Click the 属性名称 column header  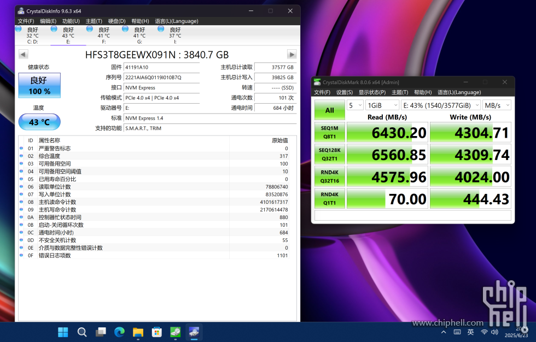point(133,140)
